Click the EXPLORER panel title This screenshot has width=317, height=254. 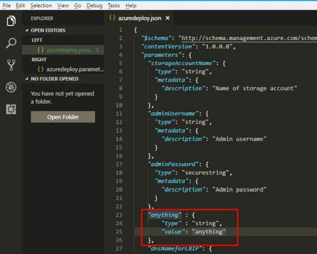click(x=42, y=19)
